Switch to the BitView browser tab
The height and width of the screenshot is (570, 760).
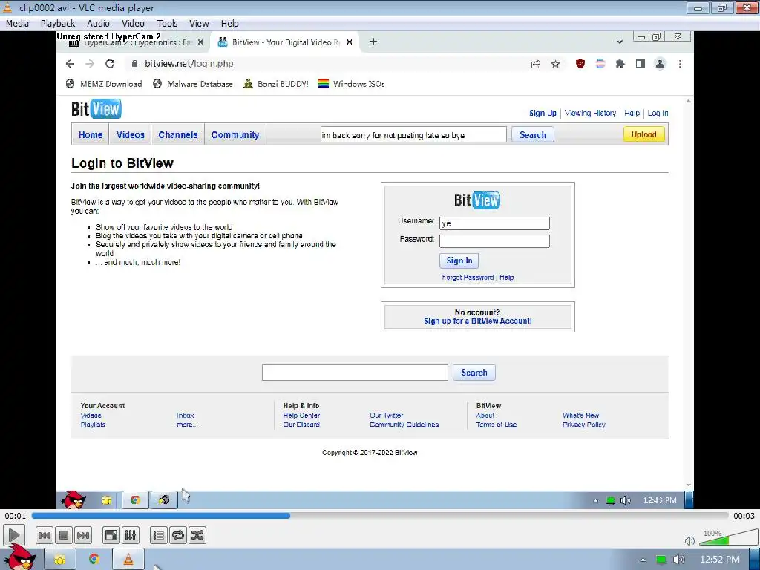286,42
